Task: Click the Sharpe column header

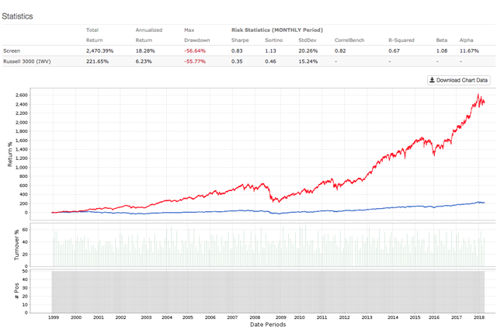Action: [240, 40]
